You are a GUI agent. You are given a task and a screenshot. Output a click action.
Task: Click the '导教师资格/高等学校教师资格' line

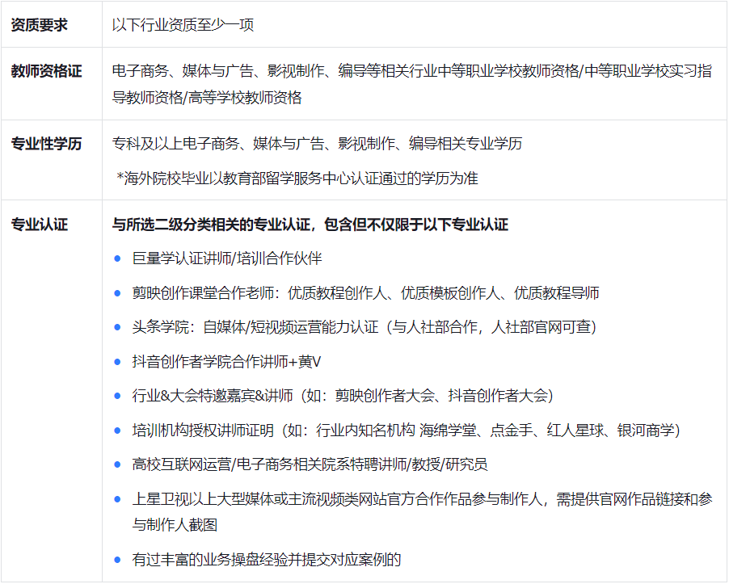(207, 98)
